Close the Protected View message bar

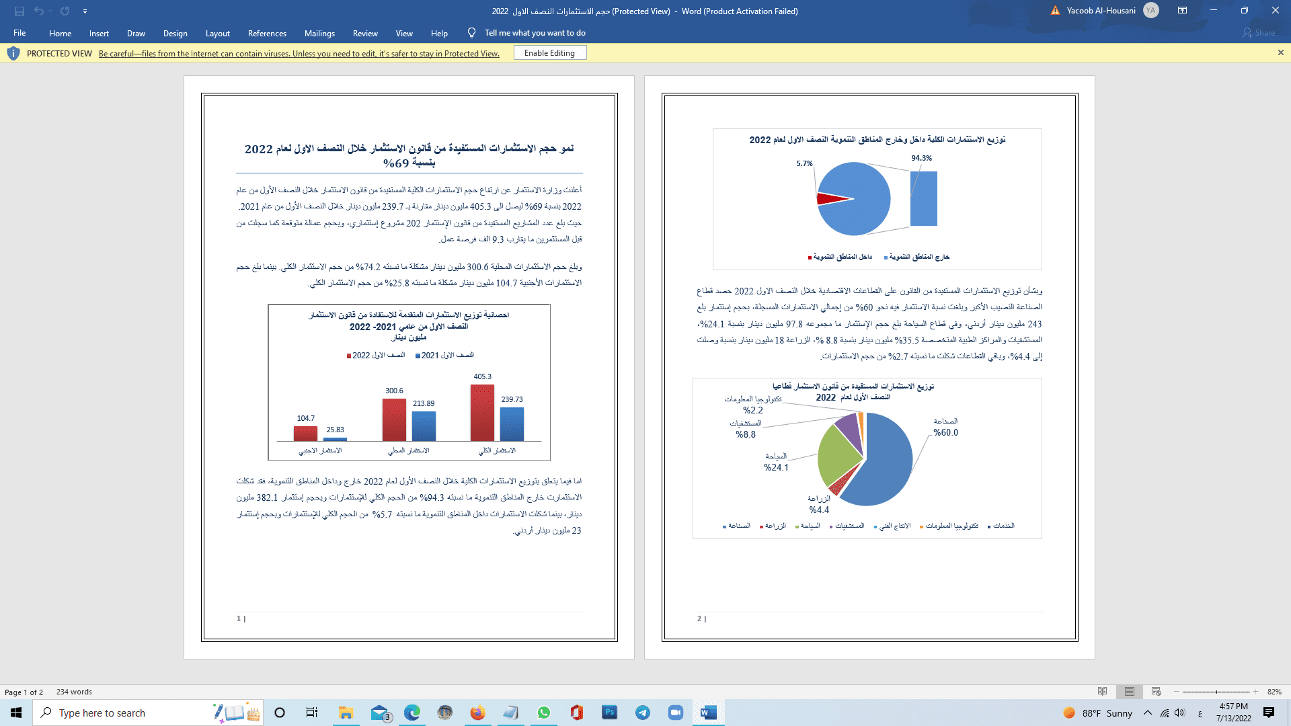coord(1280,52)
